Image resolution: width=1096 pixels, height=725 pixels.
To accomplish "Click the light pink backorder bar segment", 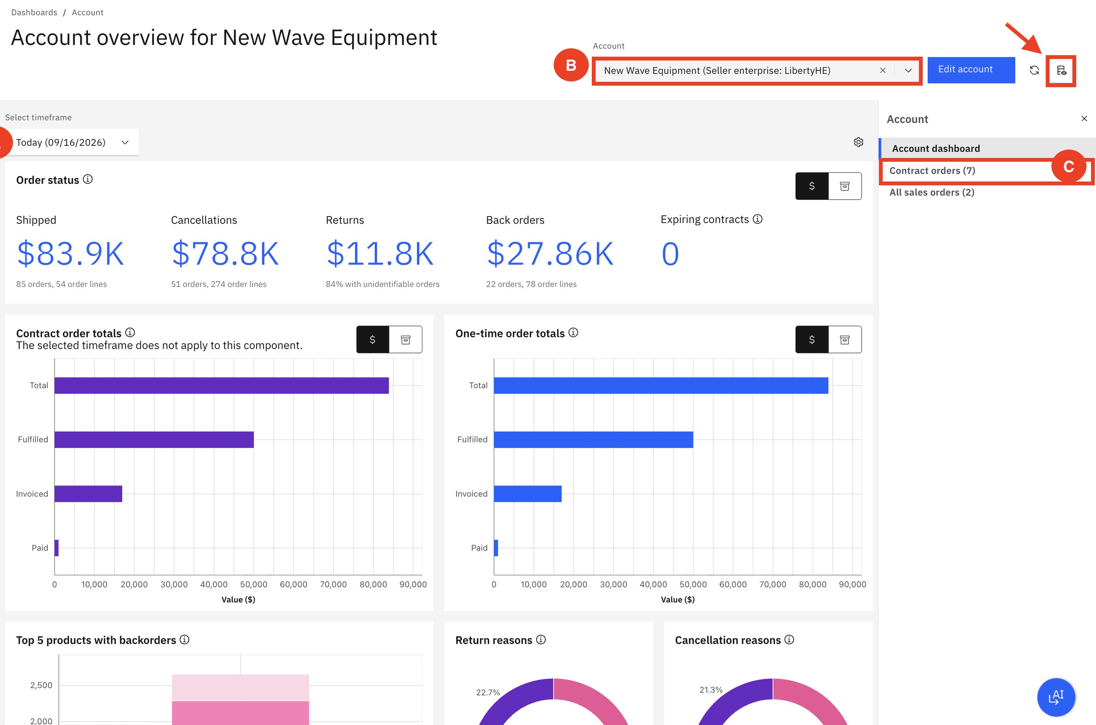I will pos(241,688).
